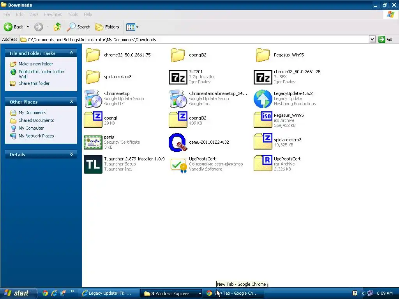The image size is (399, 299).
Task: Select the ChromeStandaloneSetup installer icon
Action: [x=178, y=98]
